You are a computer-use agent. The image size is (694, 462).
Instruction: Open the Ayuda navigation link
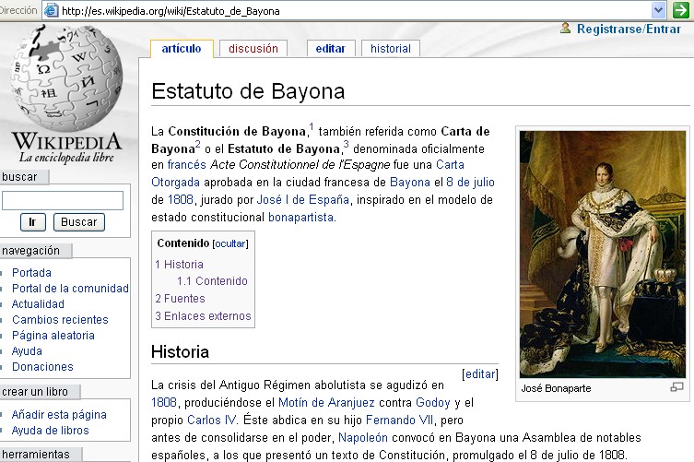click(x=27, y=350)
